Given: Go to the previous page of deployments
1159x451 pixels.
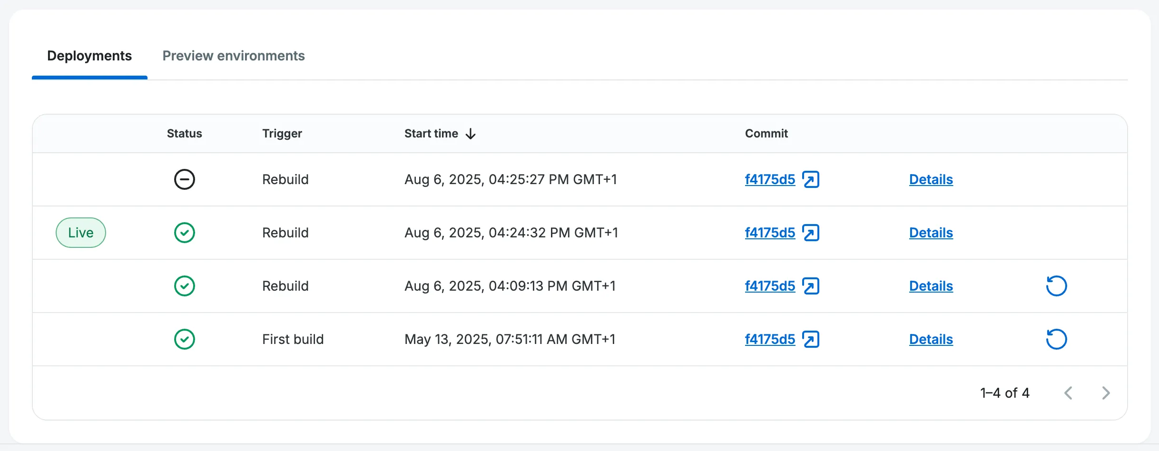Looking at the screenshot, I should coord(1069,393).
